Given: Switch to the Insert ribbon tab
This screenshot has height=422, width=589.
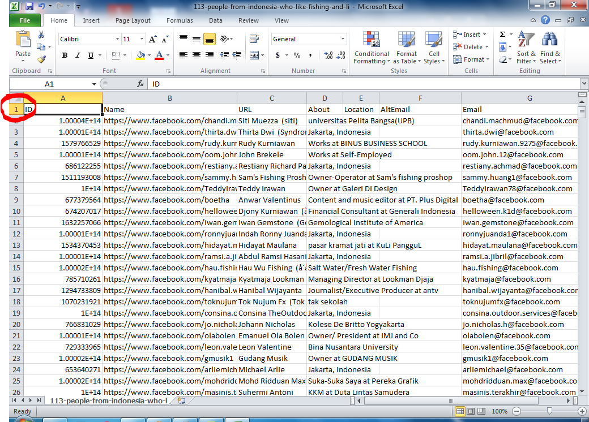Looking at the screenshot, I should pos(91,20).
